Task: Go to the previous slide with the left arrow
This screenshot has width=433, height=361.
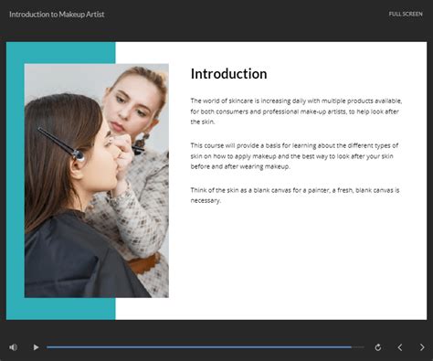Action: 400,347
